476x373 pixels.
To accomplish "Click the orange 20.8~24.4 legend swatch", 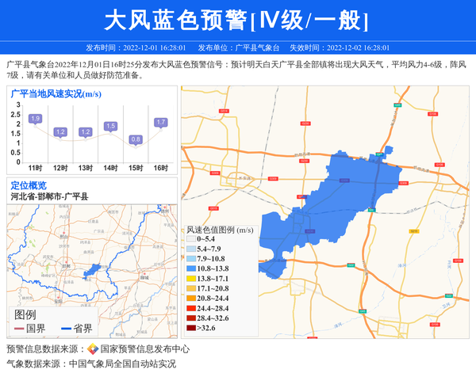I will pyautogui.click(x=191, y=299).
